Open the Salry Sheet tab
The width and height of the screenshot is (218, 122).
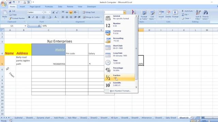[x=171, y=118]
